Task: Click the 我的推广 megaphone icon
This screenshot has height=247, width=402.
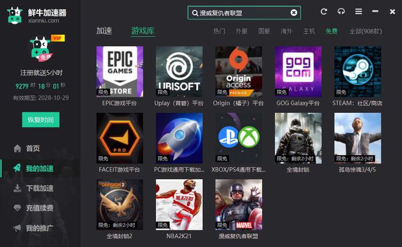Action: coord(17,227)
